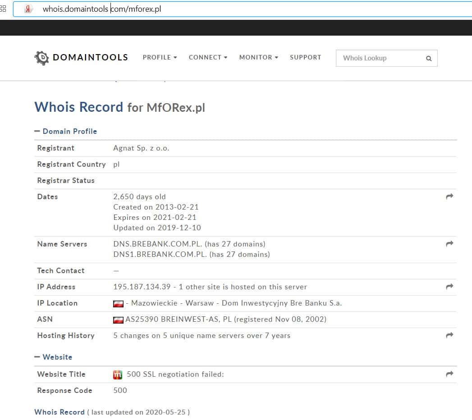Screen dimensions: 472x420
Task: Expand the MONITOR dropdown menu
Action: pyautogui.click(x=258, y=57)
